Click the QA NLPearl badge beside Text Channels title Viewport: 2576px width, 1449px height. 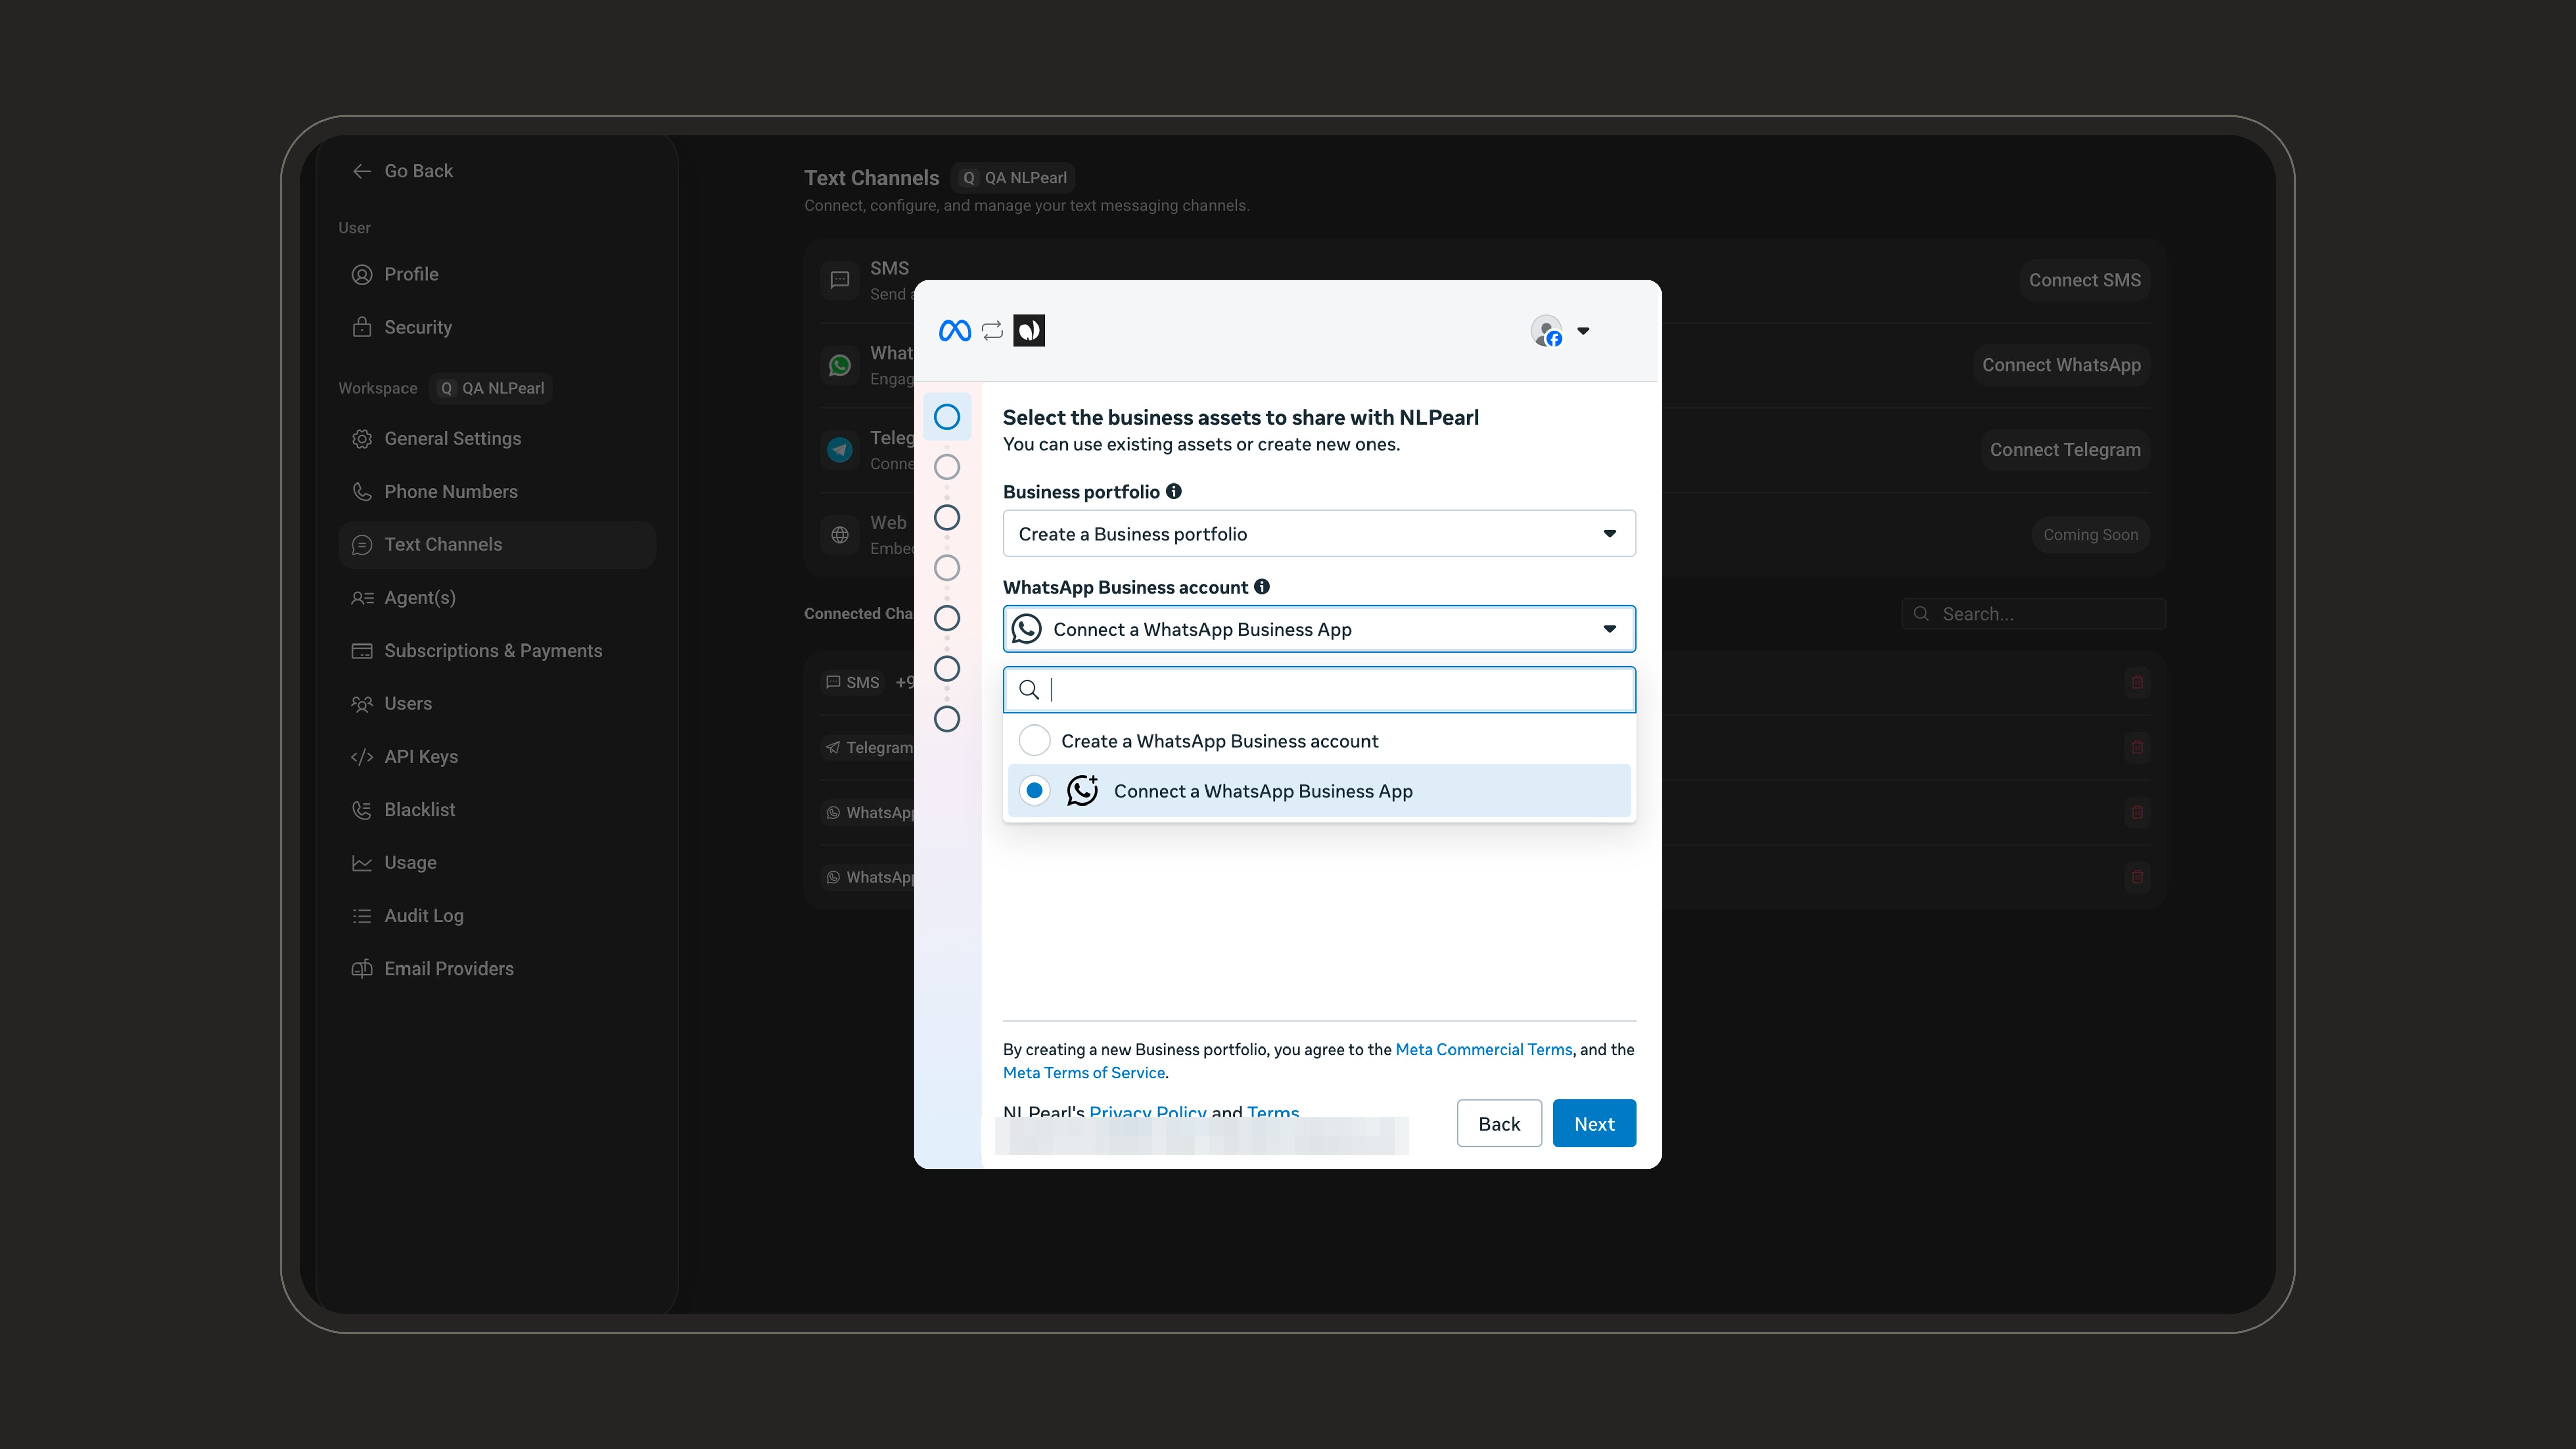(x=1013, y=177)
